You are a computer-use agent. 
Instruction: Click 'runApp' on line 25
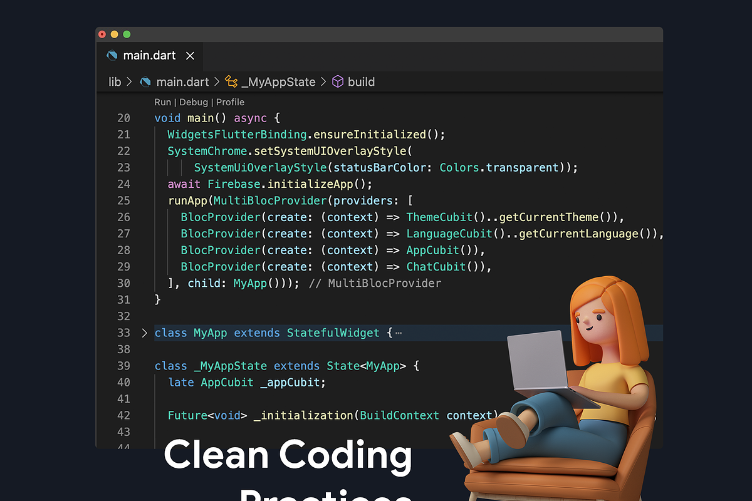point(187,200)
